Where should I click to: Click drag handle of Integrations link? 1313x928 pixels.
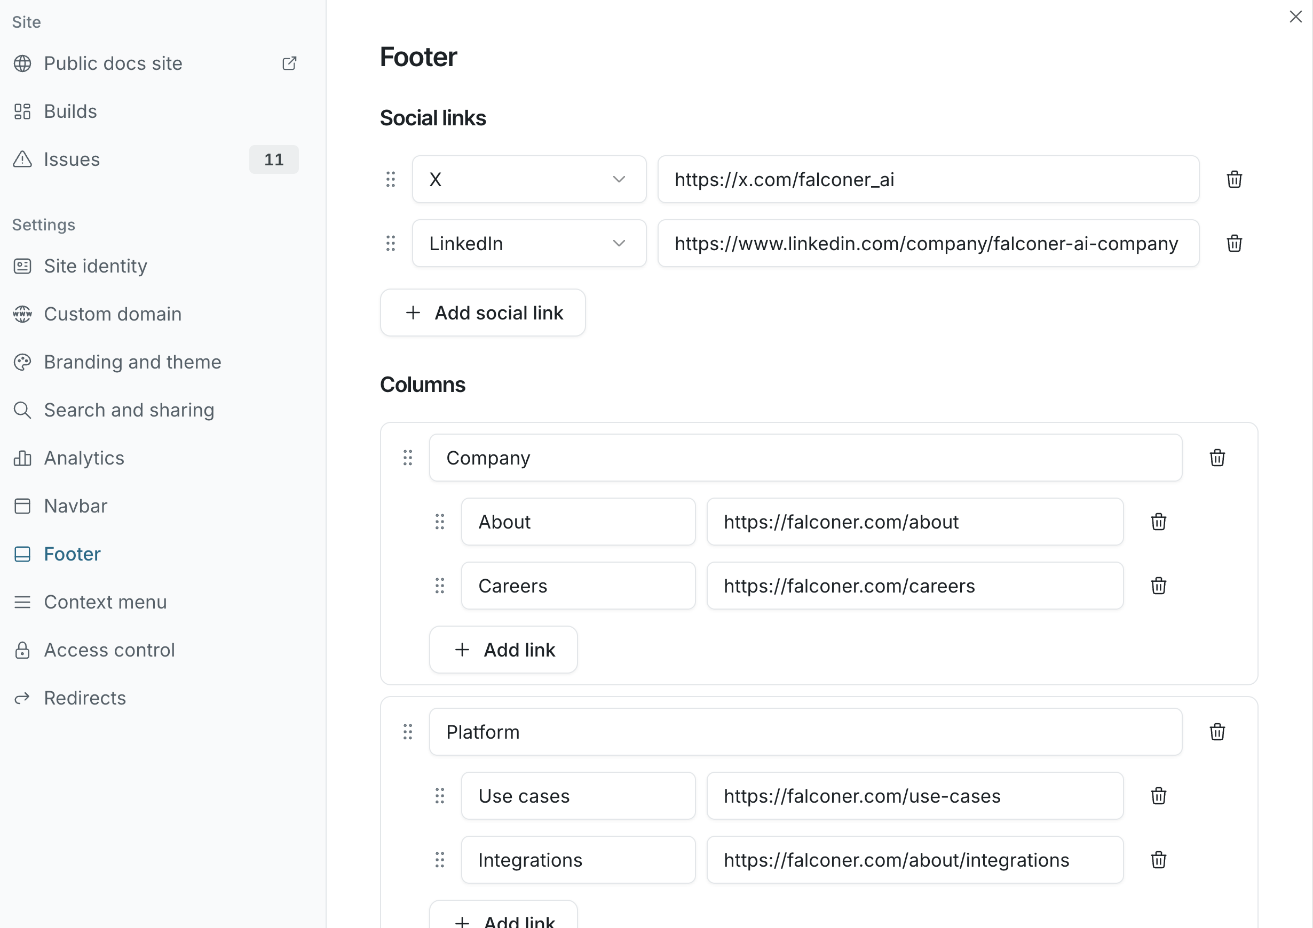pos(440,860)
